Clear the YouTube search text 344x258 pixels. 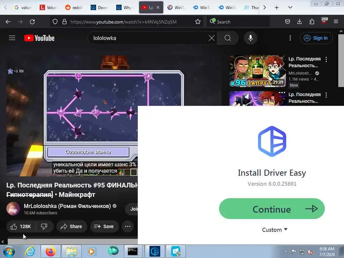coord(212,38)
